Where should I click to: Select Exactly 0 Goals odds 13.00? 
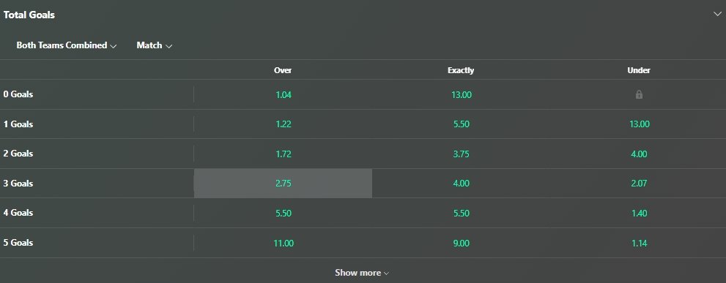tap(461, 95)
